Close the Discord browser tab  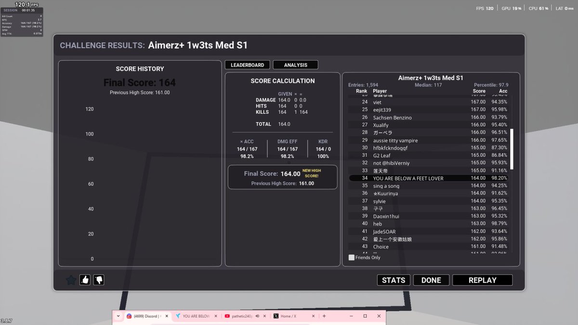(167, 316)
